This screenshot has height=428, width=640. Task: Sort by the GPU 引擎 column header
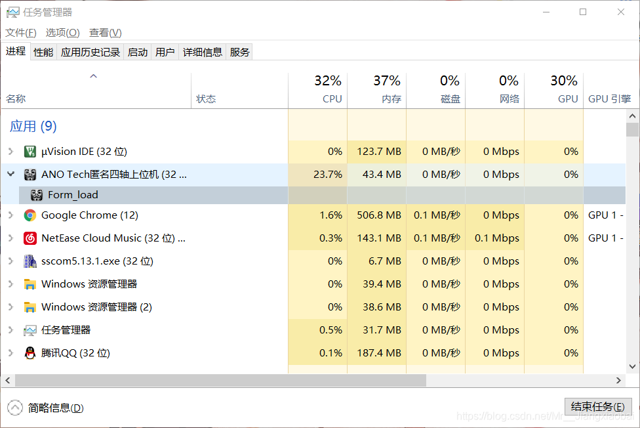coord(609,99)
